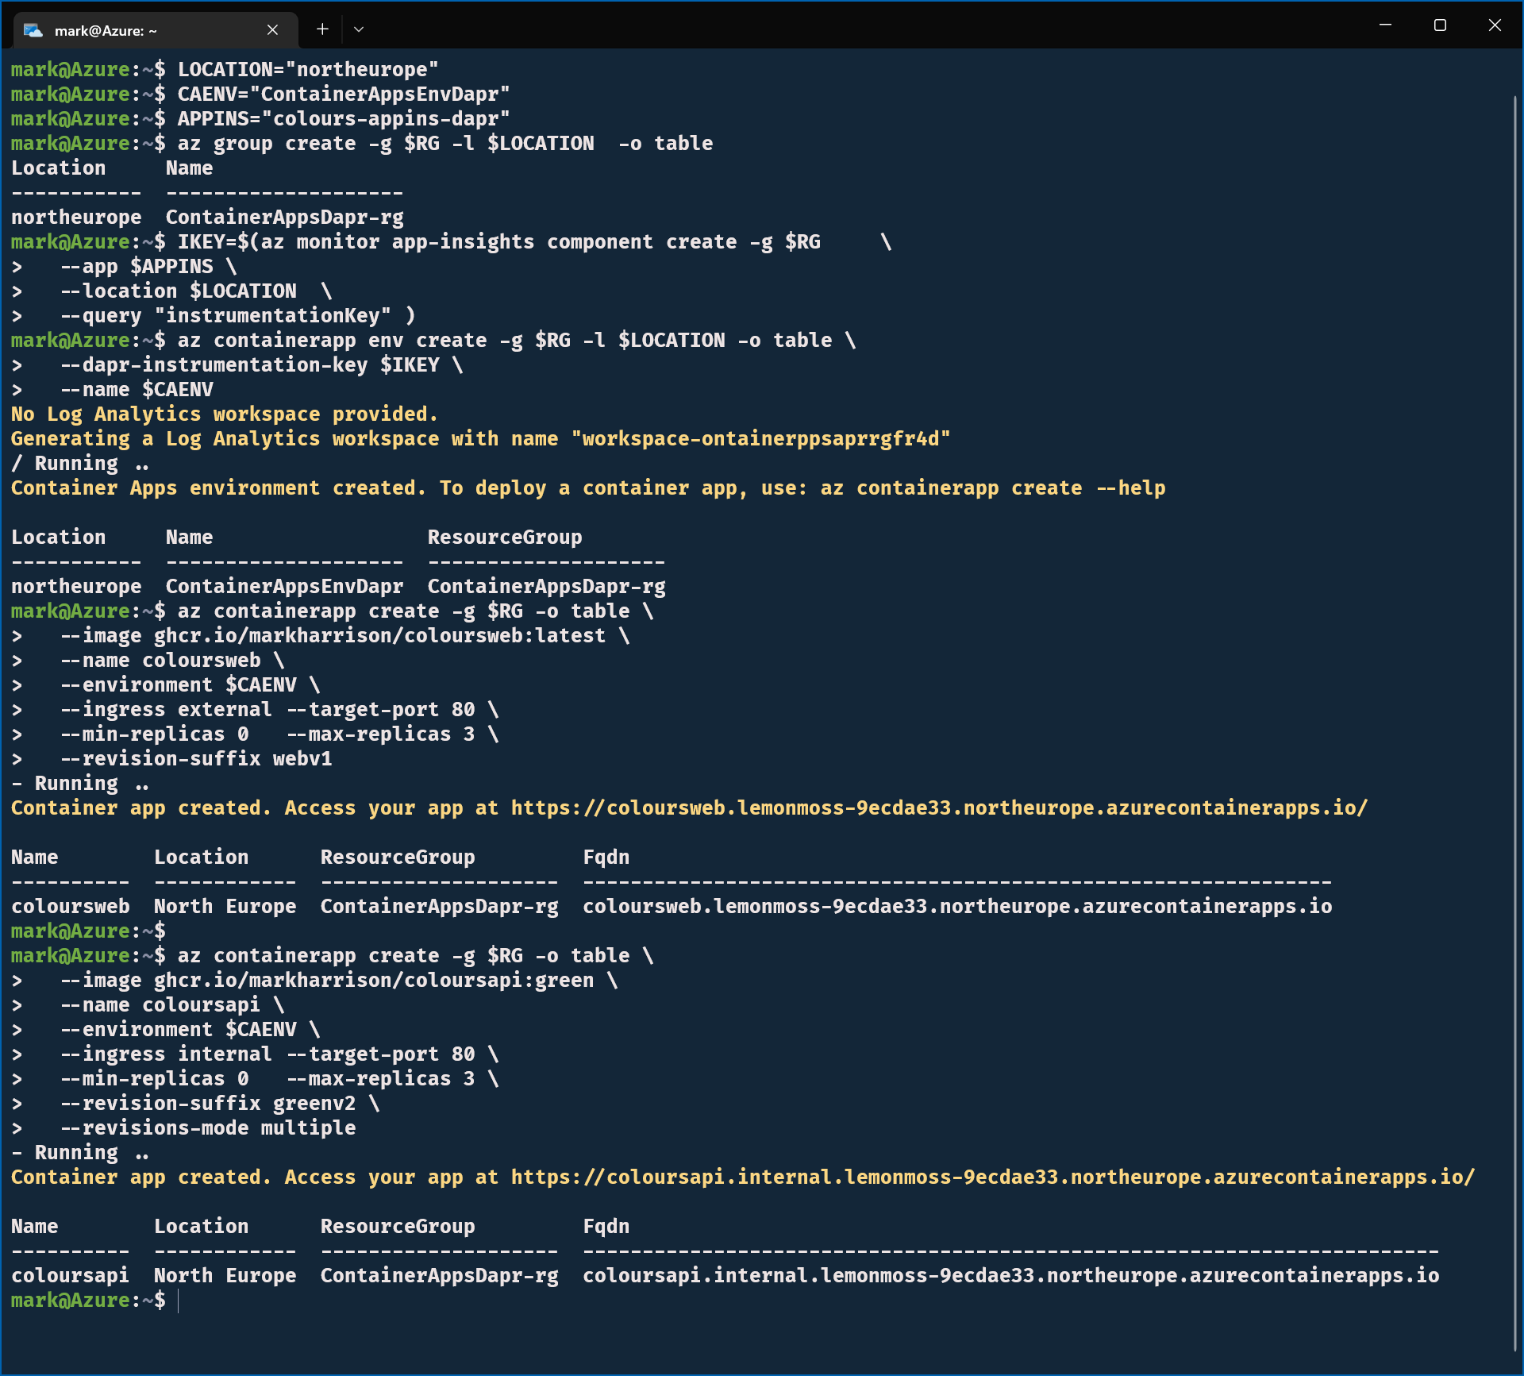This screenshot has width=1524, height=1376.
Task: Click coloursapi.internal FQDN in table row
Action: (1010, 1276)
